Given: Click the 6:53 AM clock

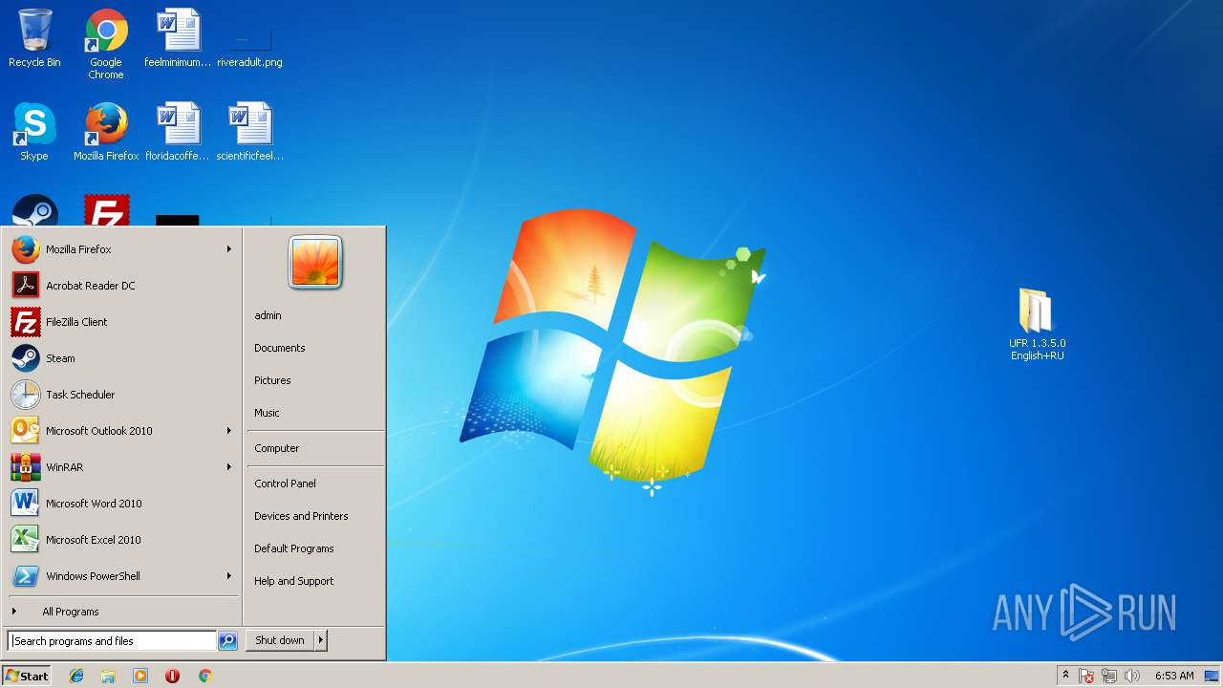Looking at the screenshot, I should 1174,676.
